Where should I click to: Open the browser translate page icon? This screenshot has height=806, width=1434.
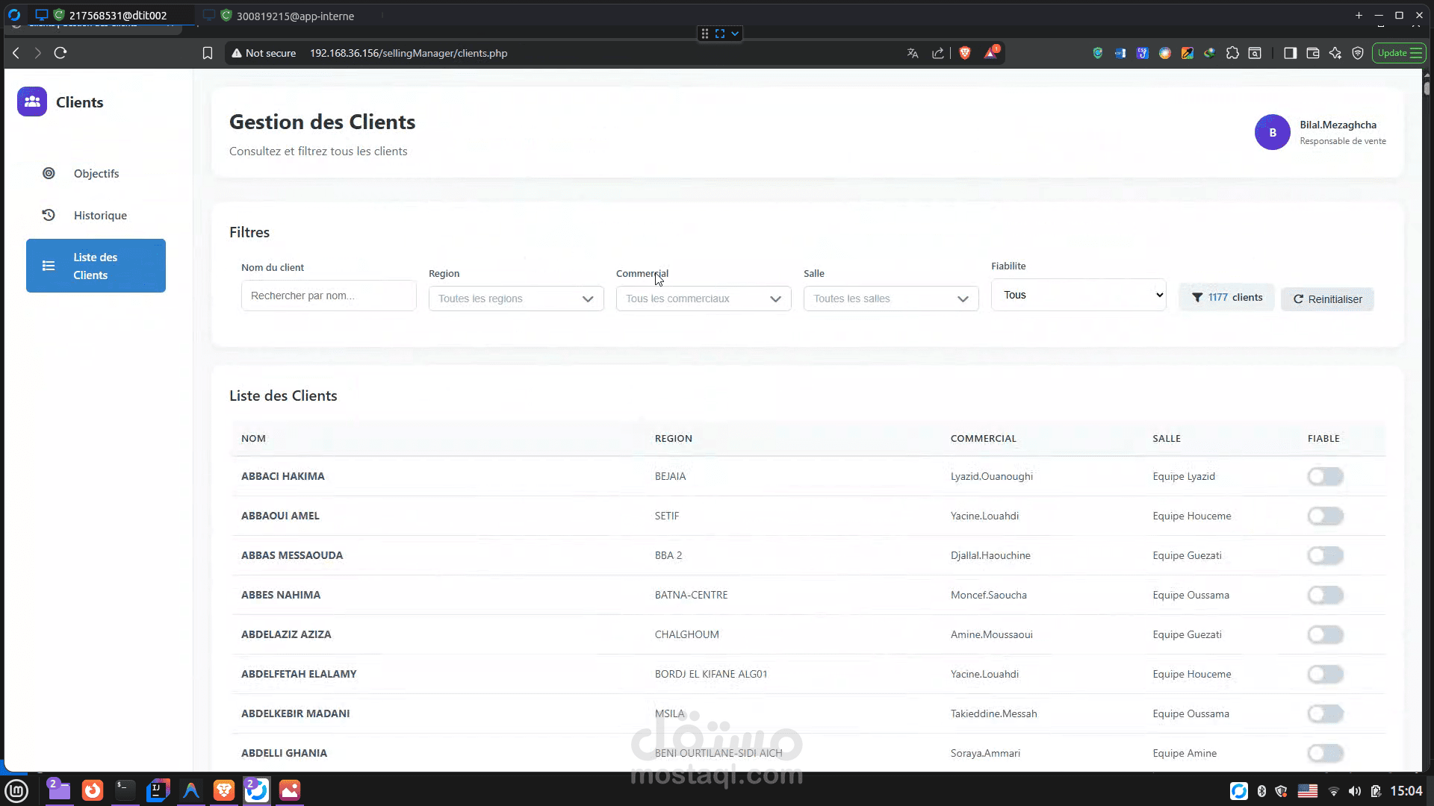912,53
